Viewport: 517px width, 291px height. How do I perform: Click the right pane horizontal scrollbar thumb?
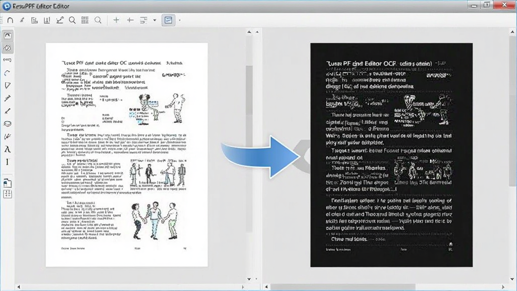pyautogui.click(x=343, y=287)
